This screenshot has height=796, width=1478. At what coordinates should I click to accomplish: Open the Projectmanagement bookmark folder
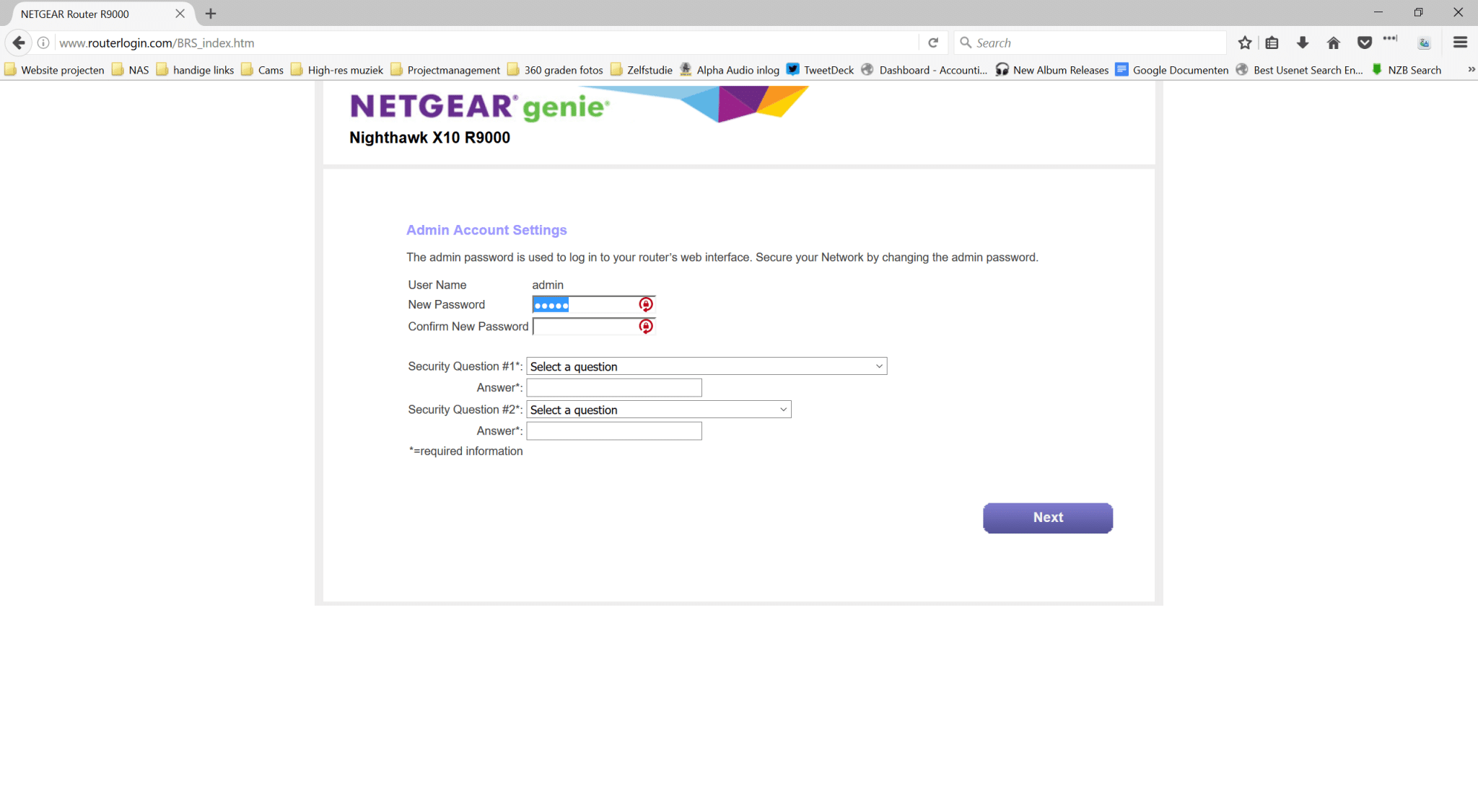445,69
